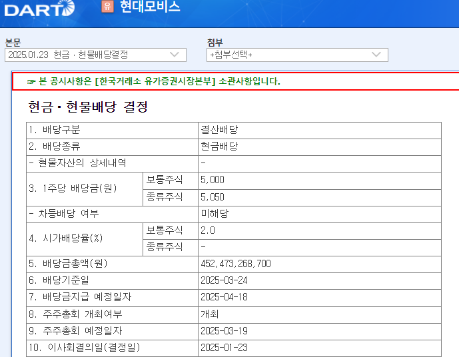Click the 2025-04-18 payment date
Viewport: 459px width, 357px height.
(x=224, y=297)
